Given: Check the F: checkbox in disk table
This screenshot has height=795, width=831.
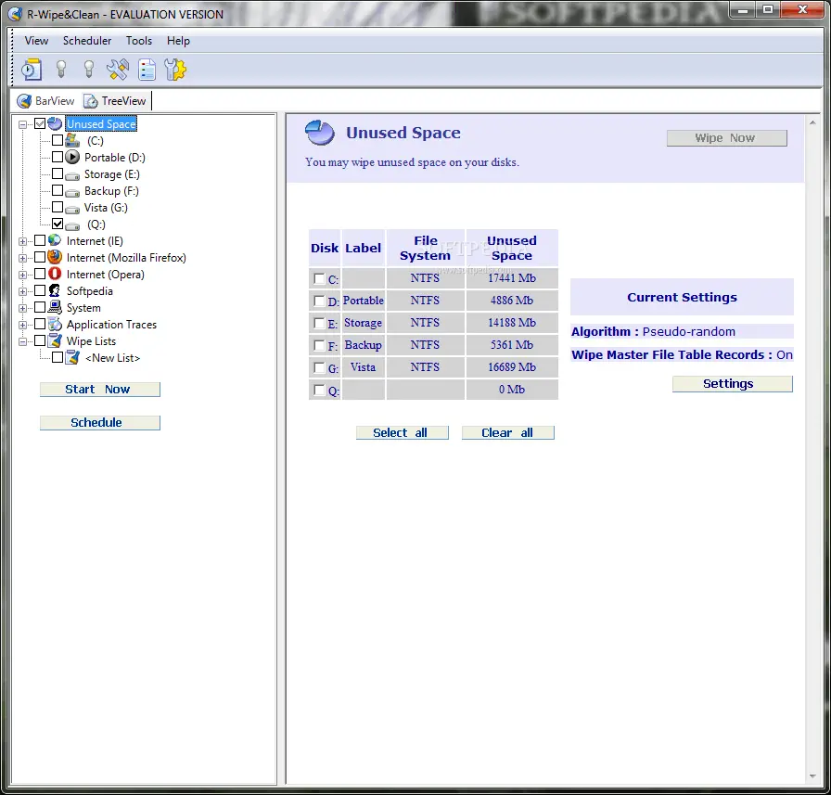Looking at the screenshot, I should (319, 346).
